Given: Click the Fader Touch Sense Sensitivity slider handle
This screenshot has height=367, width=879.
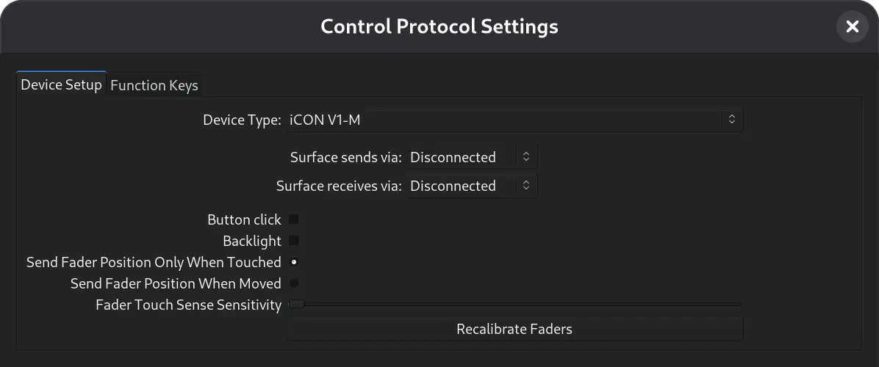Looking at the screenshot, I should coord(296,304).
